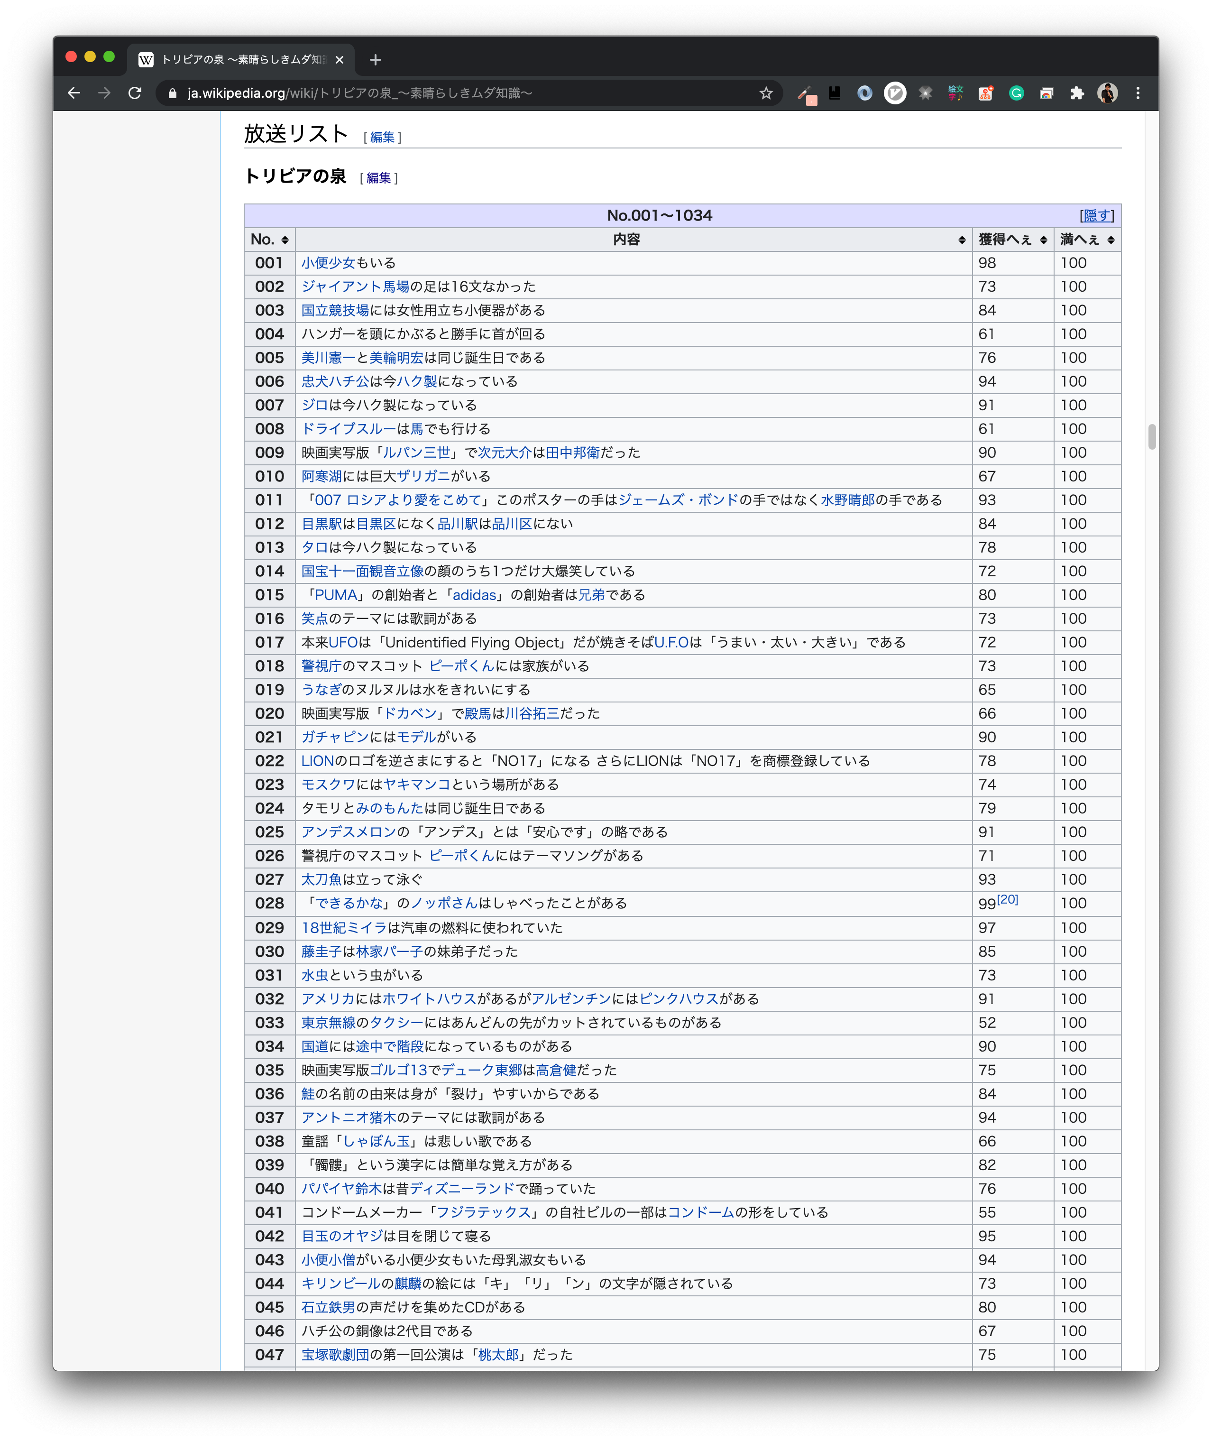Bookmark this page with the star icon
This screenshot has width=1212, height=1441.
766,93
